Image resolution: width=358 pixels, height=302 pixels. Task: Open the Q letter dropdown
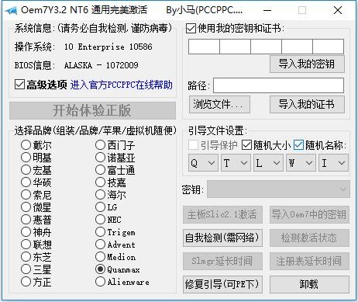203,163
